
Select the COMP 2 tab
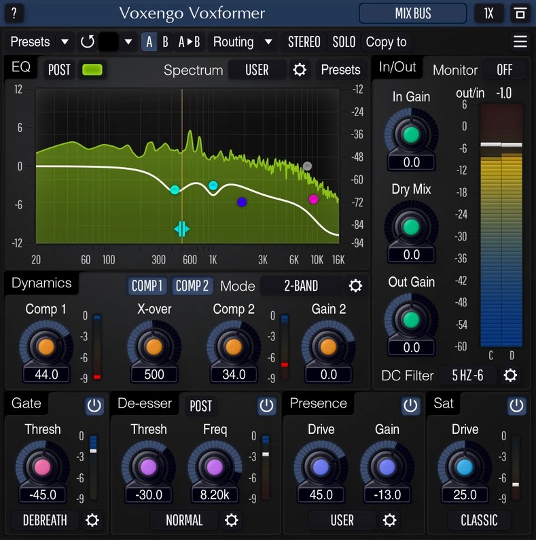coord(192,286)
